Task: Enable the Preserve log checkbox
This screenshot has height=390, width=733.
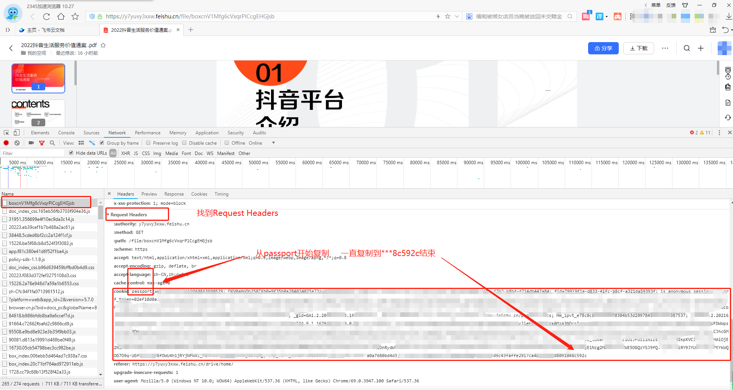Action: 148,143
